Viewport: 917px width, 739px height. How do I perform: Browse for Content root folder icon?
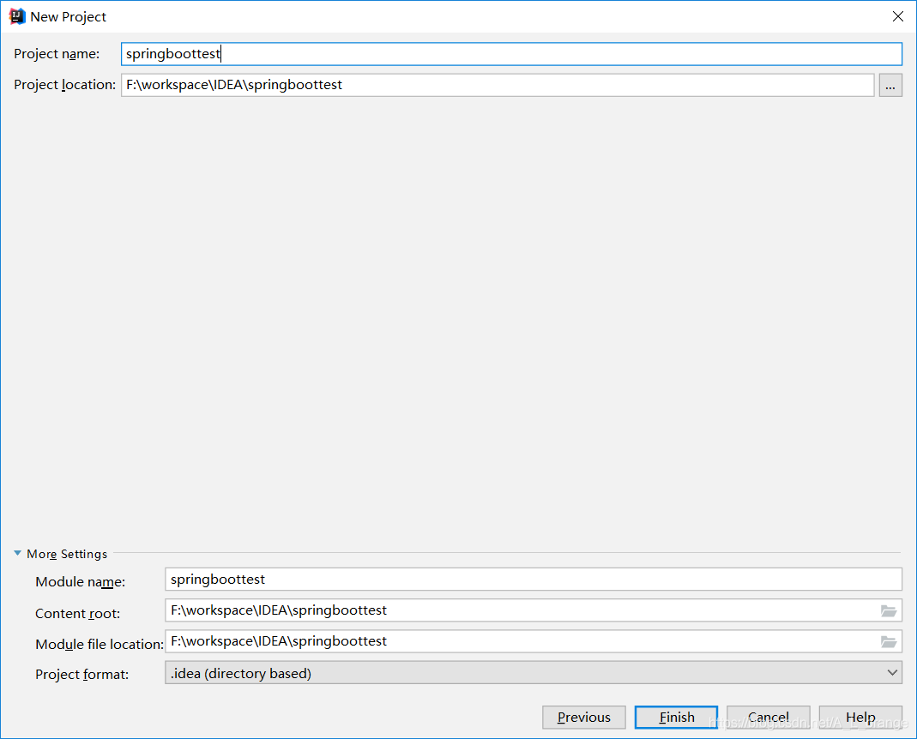click(889, 611)
